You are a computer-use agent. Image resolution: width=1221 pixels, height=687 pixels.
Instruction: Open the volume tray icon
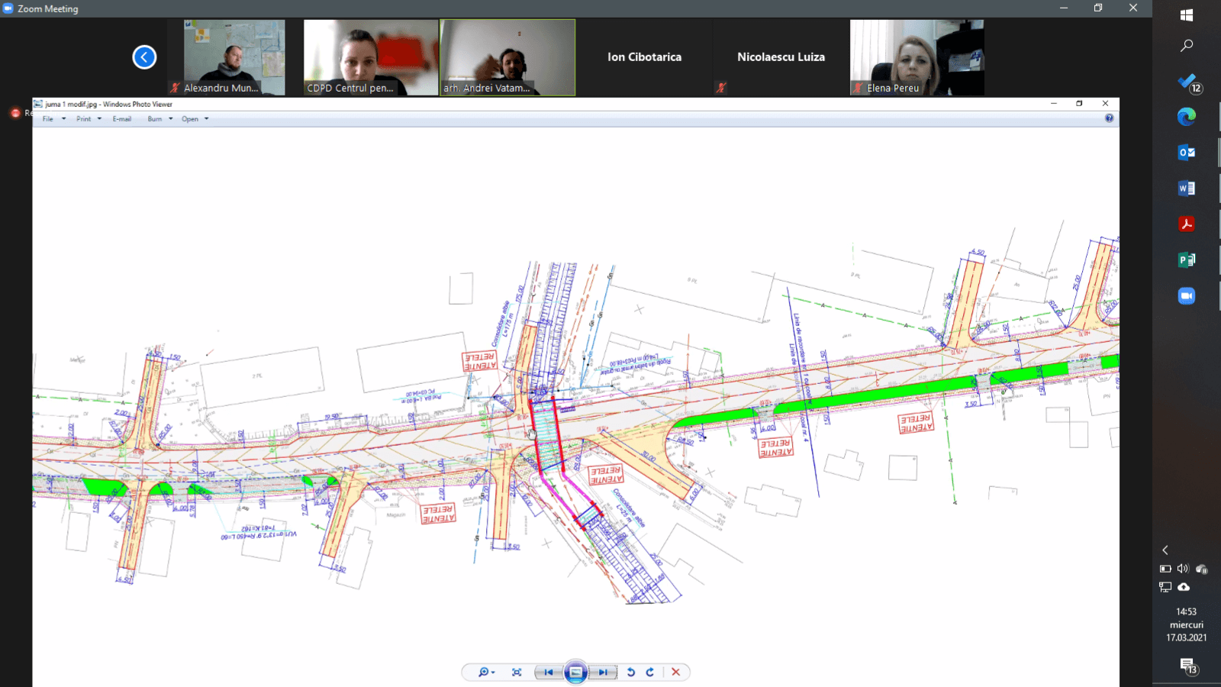(x=1183, y=569)
